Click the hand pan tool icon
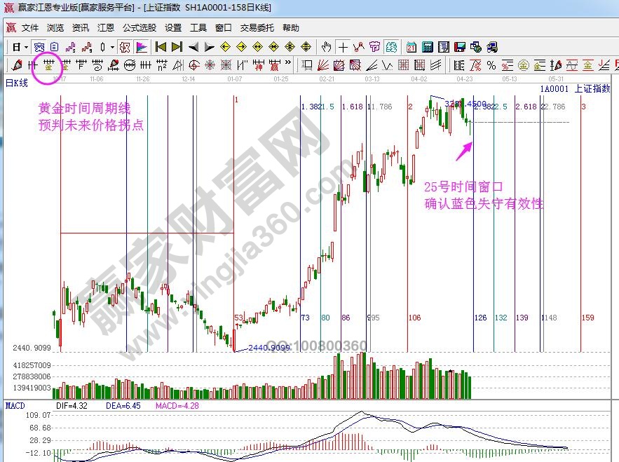 click(326, 47)
